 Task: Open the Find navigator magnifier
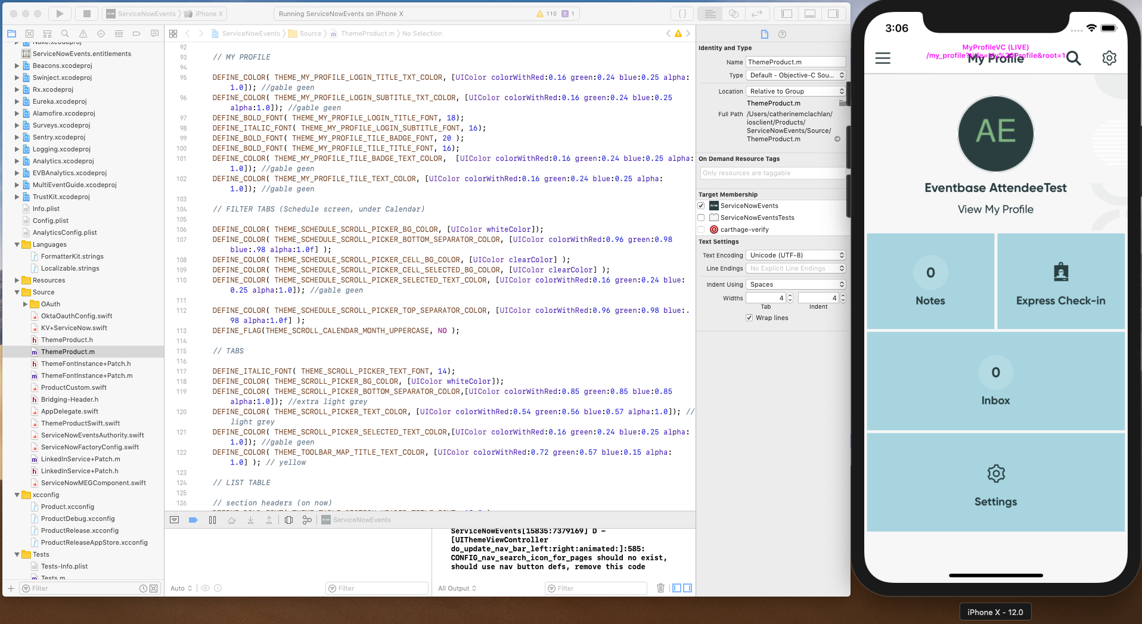pos(65,33)
